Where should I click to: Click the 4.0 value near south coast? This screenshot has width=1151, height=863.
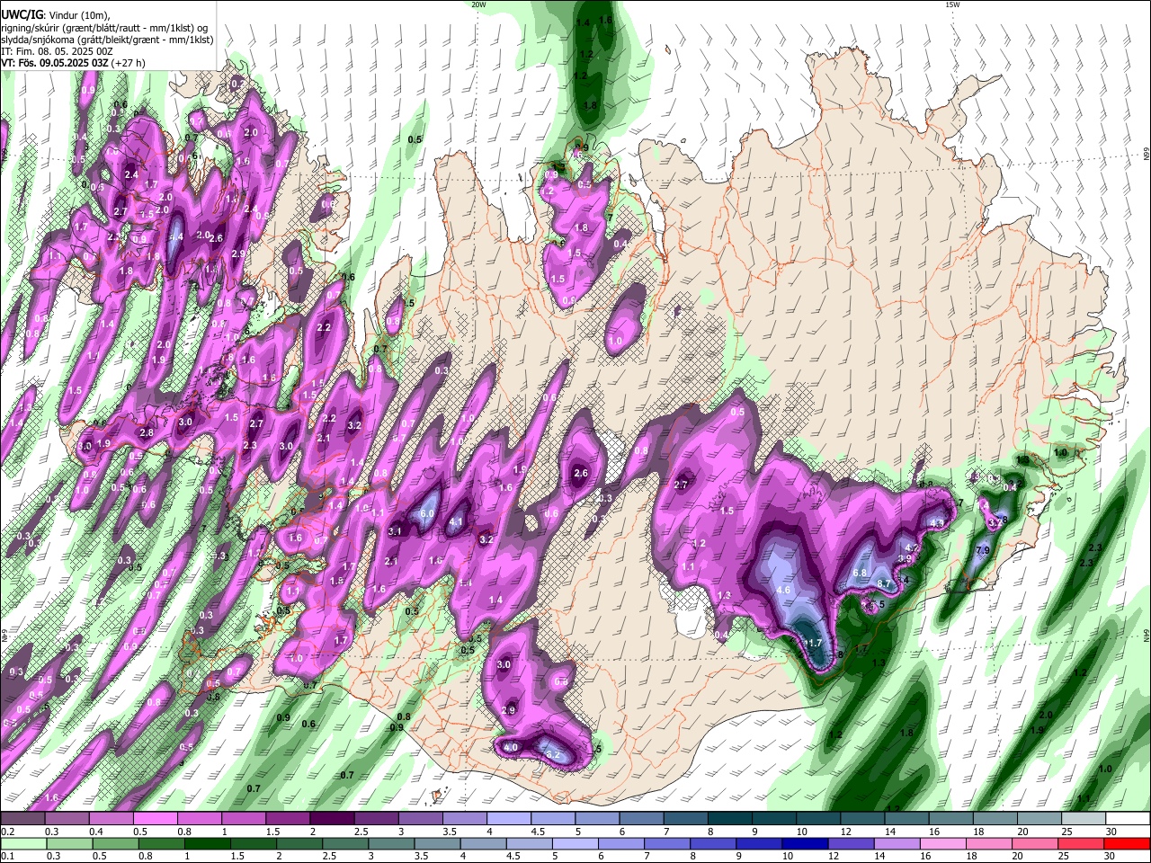pos(511,747)
